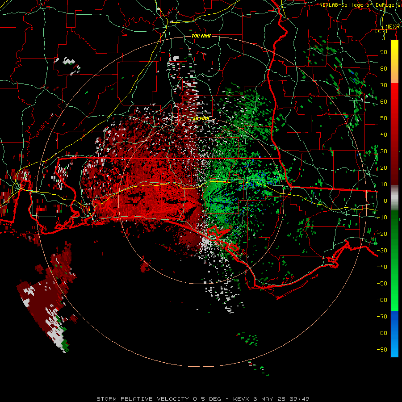Click the -60 value on velocity scale
This screenshot has height=402, width=402.
pyautogui.click(x=382, y=300)
